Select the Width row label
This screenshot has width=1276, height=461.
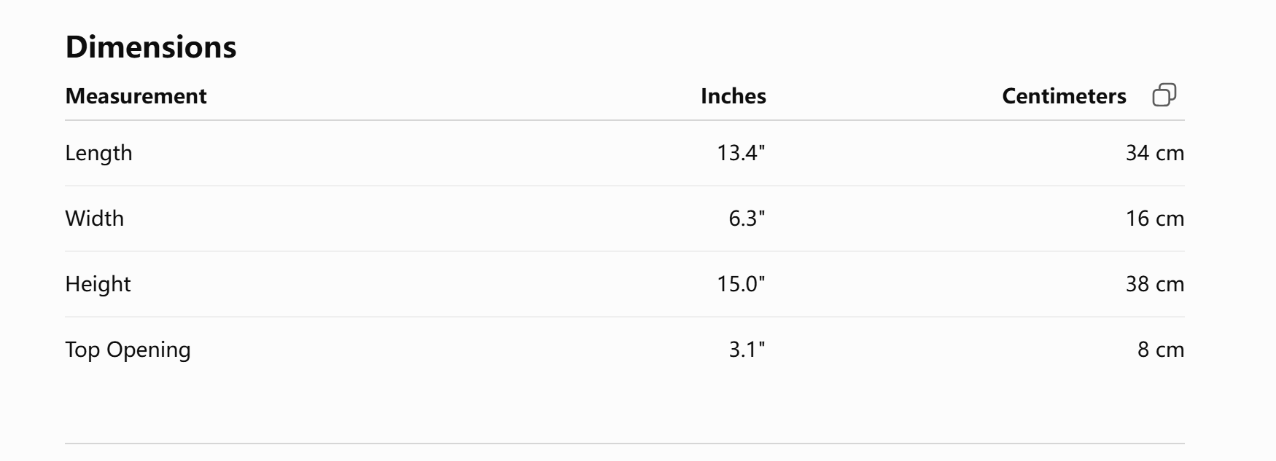pyautogui.click(x=95, y=218)
